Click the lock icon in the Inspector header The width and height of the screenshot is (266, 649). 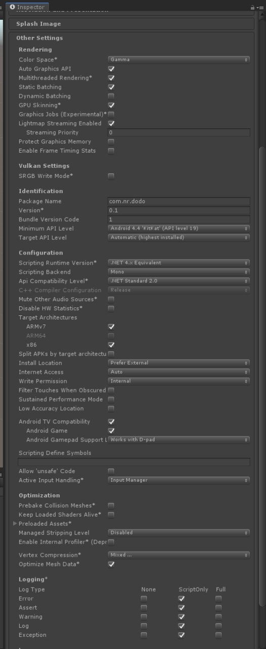252,8
